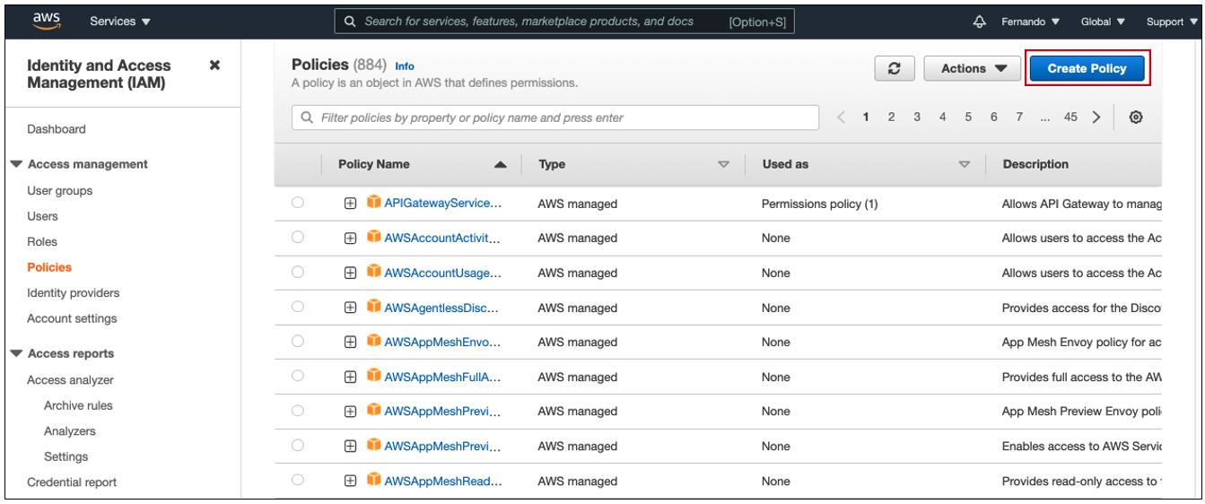Click the orange policy icon for APIGatewayService
The width and height of the screenshot is (1205, 504).
[374, 203]
